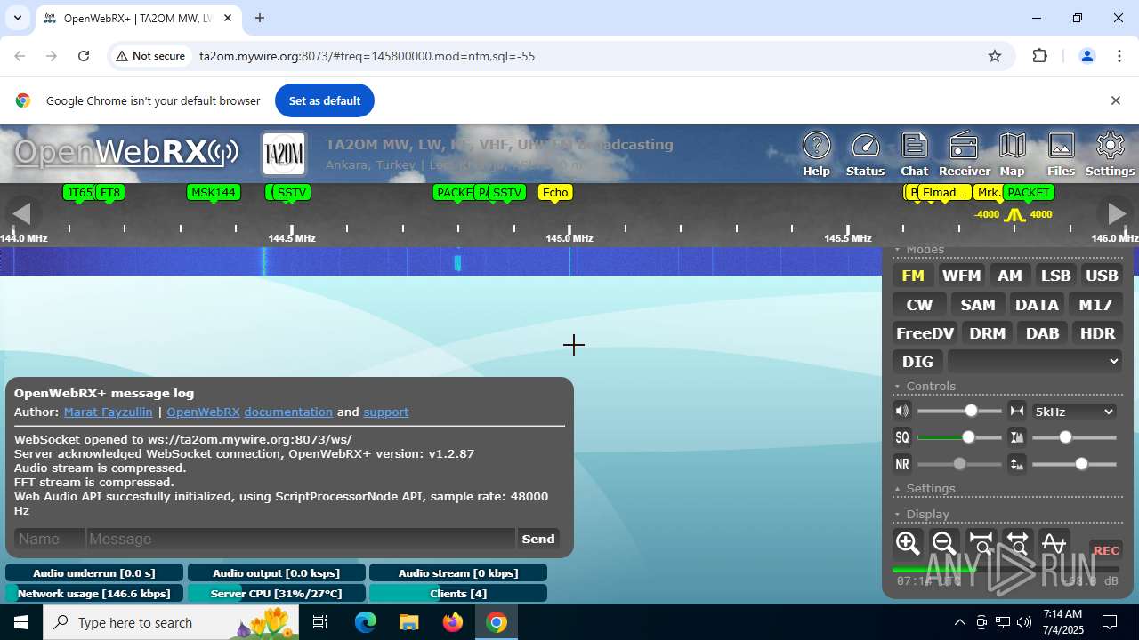Click the SQ auto squelch button

coord(902,437)
